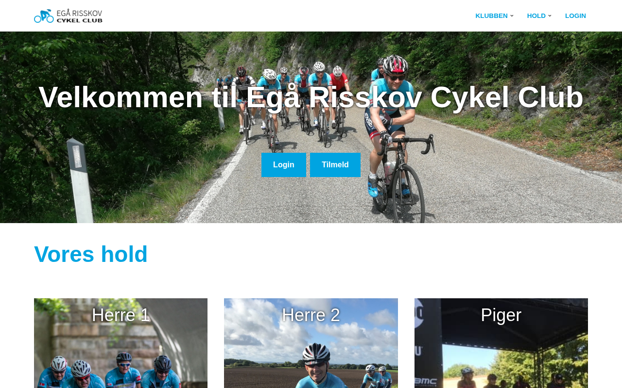Viewport: 622px width, 388px height.
Task: Open the Herre 2 team card
Action: click(x=311, y=343)
